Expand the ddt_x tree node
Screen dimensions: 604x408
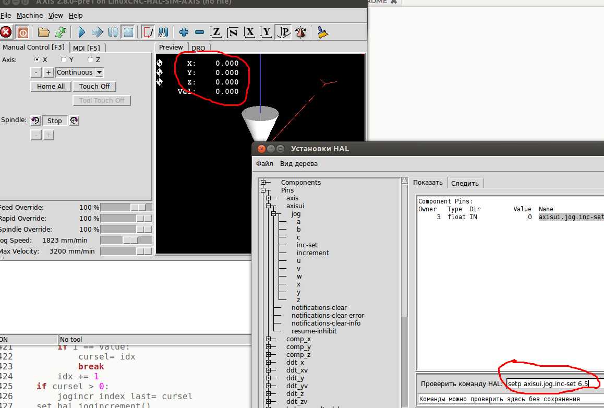click(269, 363)
